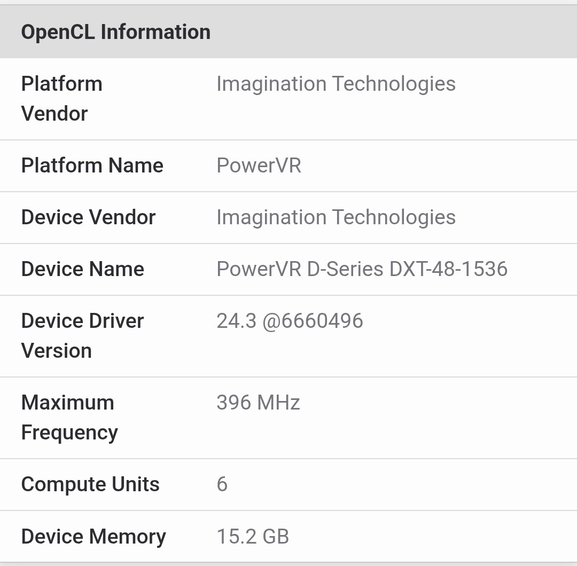Click Imagination Technologies value for Platform Vendor

(x=336, y=84)
